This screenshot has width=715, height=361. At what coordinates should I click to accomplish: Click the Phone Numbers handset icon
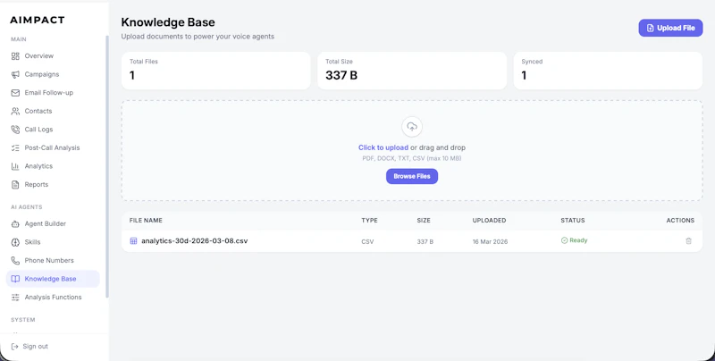(x=15, y=260)
